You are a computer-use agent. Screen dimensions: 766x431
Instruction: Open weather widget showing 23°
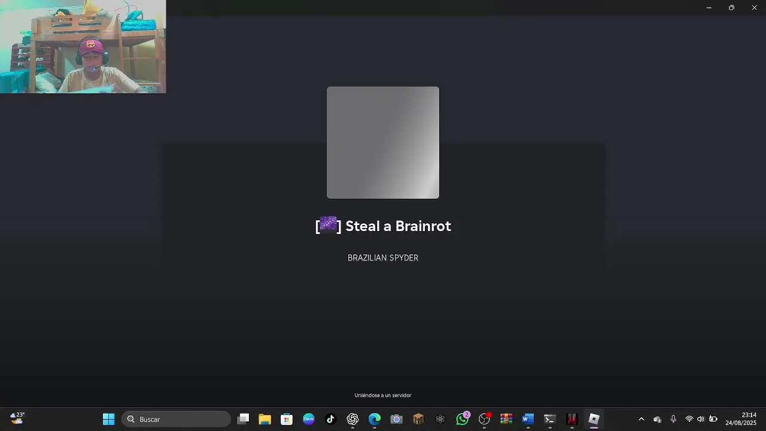17,418
